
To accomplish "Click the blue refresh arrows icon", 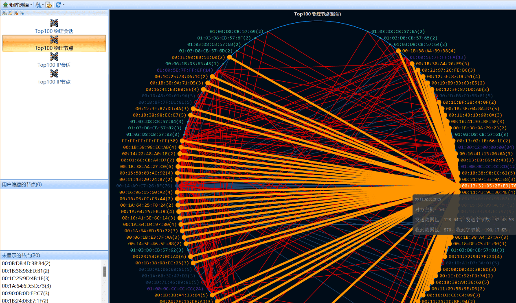I will (x=58, y=5).
